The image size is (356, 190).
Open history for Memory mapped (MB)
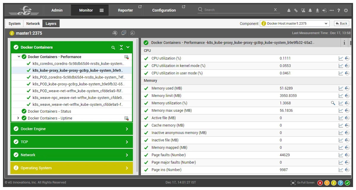[x=347, y=148]
